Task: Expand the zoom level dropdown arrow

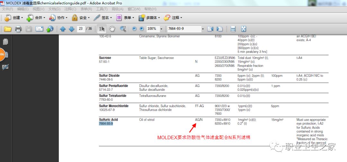Action: pyautogui.click(x=161, y=29)
